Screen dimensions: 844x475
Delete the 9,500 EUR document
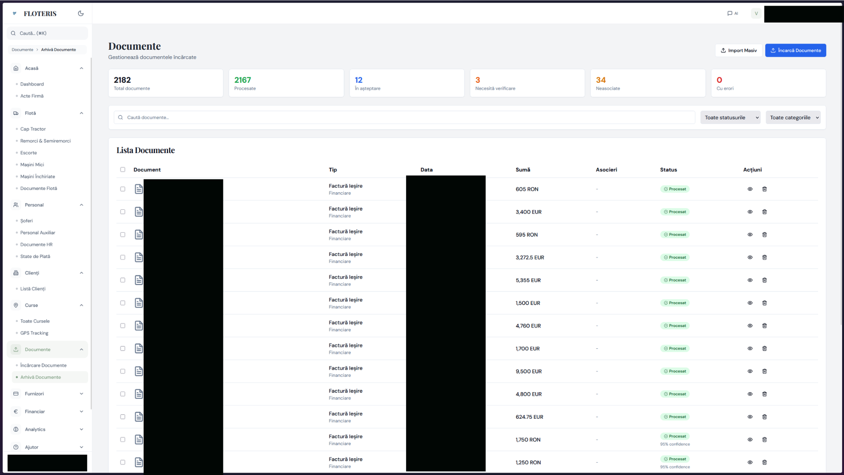[764, 372]
